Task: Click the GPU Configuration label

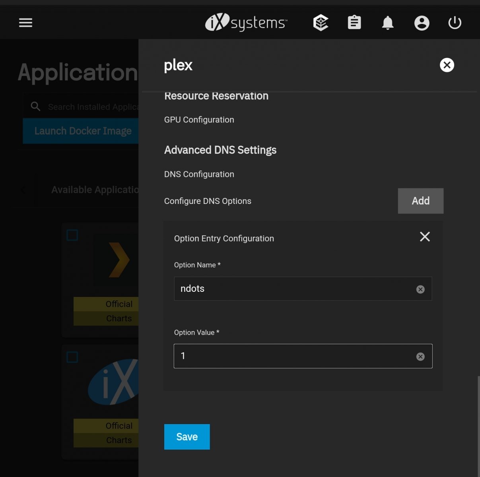Action: [199, 120]
